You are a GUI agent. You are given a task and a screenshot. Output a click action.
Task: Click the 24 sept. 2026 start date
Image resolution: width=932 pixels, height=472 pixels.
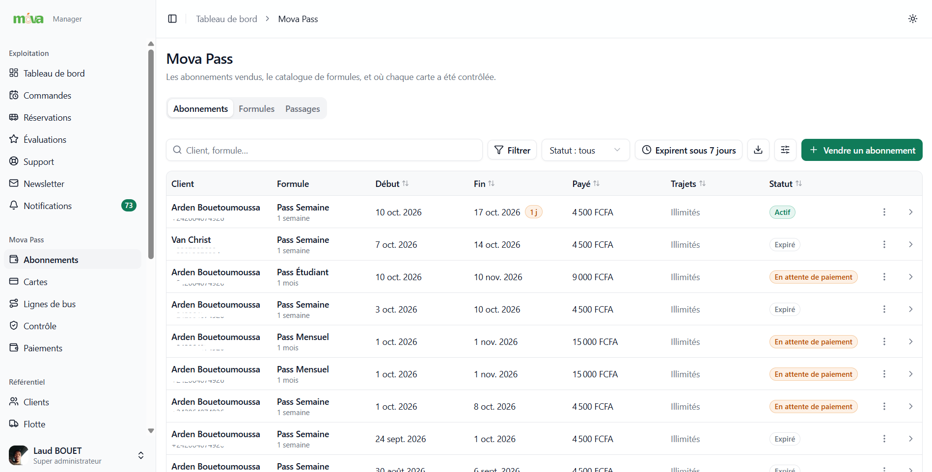(401, 439)
